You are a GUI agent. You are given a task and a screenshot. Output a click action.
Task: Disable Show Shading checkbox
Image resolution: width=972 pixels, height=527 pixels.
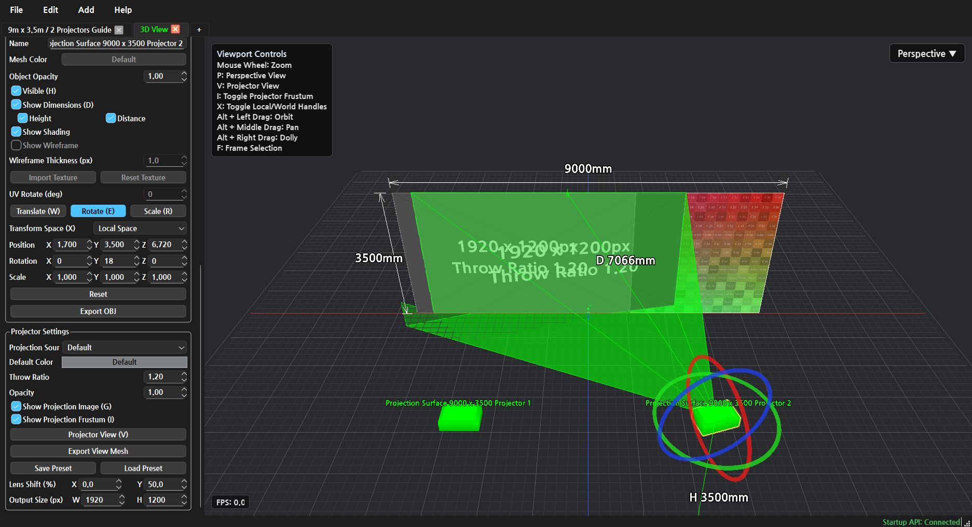pyautogui.click(x=16, y=132)
